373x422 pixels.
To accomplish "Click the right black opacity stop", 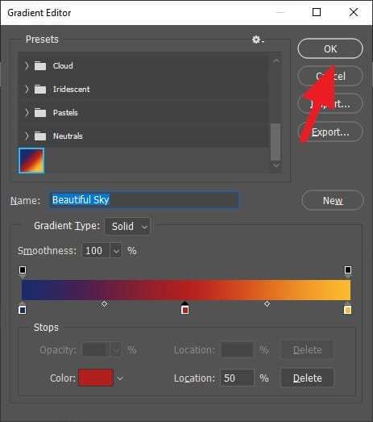I will point(348,270).
